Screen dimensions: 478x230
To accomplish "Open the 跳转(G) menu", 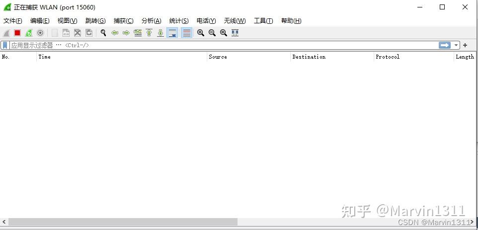I will [95, 21].
